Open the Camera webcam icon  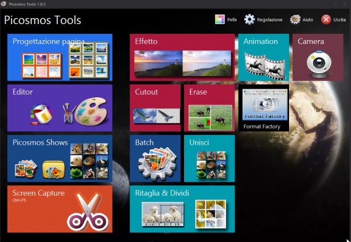(319, 64)
